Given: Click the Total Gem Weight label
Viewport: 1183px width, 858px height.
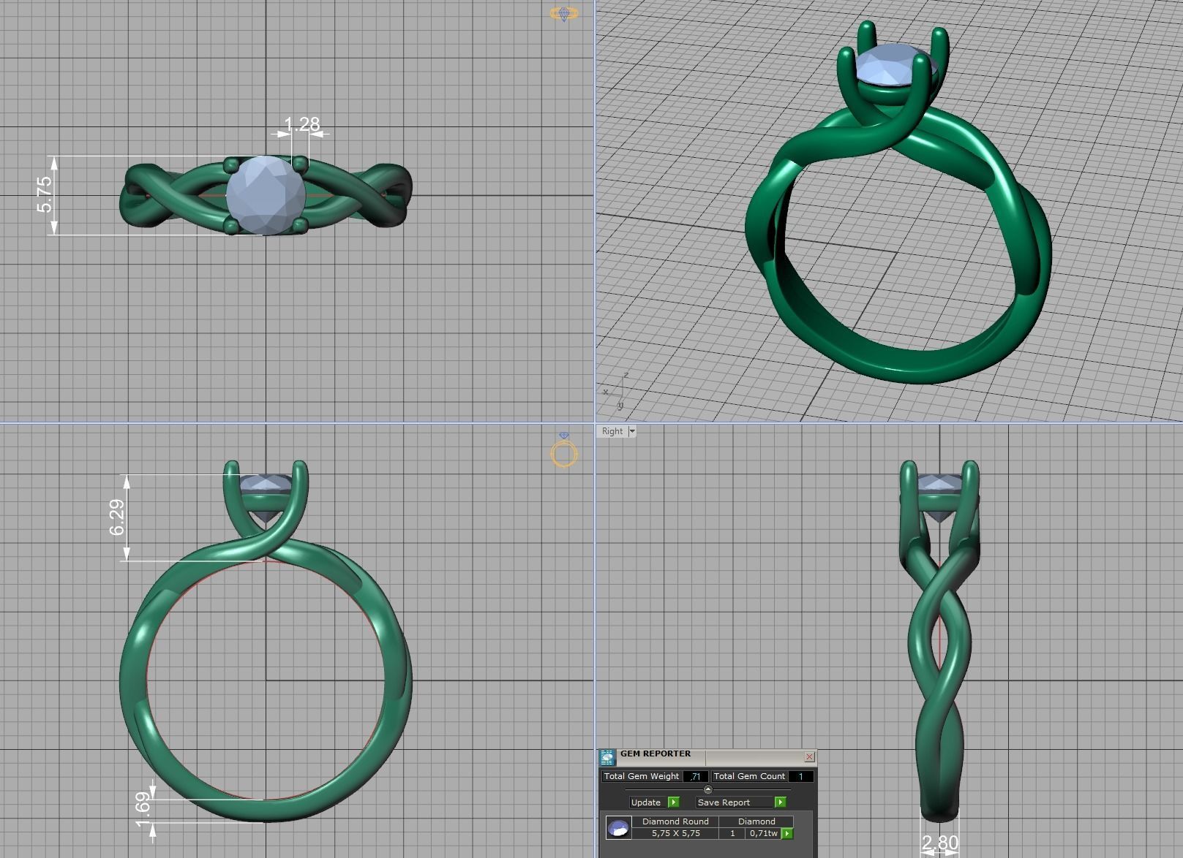Looking at the screenshot, I should click(x=642, y=776).
